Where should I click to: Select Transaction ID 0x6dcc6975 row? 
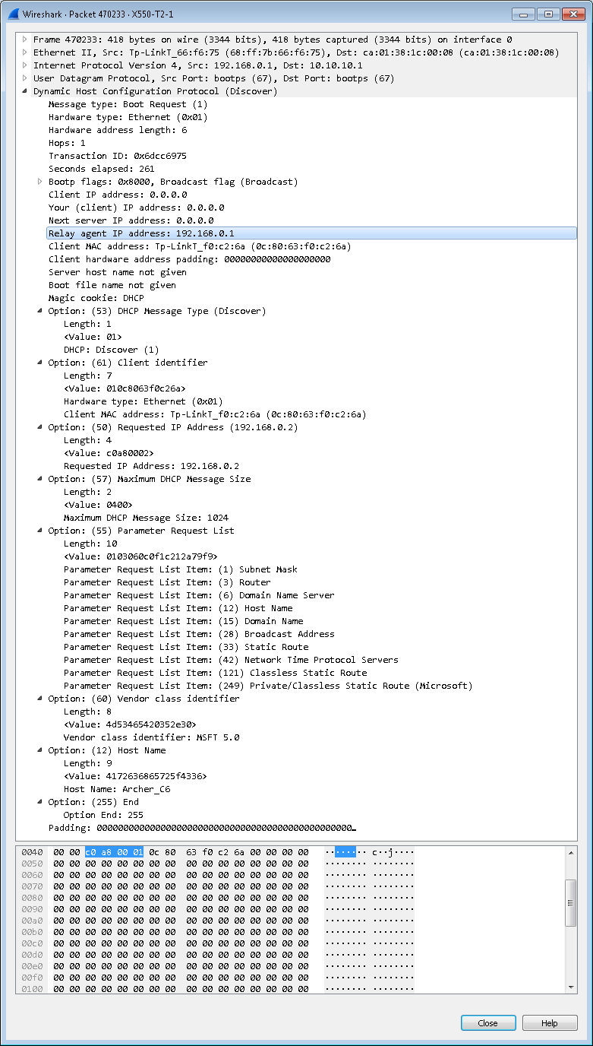(x=118, y=156)
